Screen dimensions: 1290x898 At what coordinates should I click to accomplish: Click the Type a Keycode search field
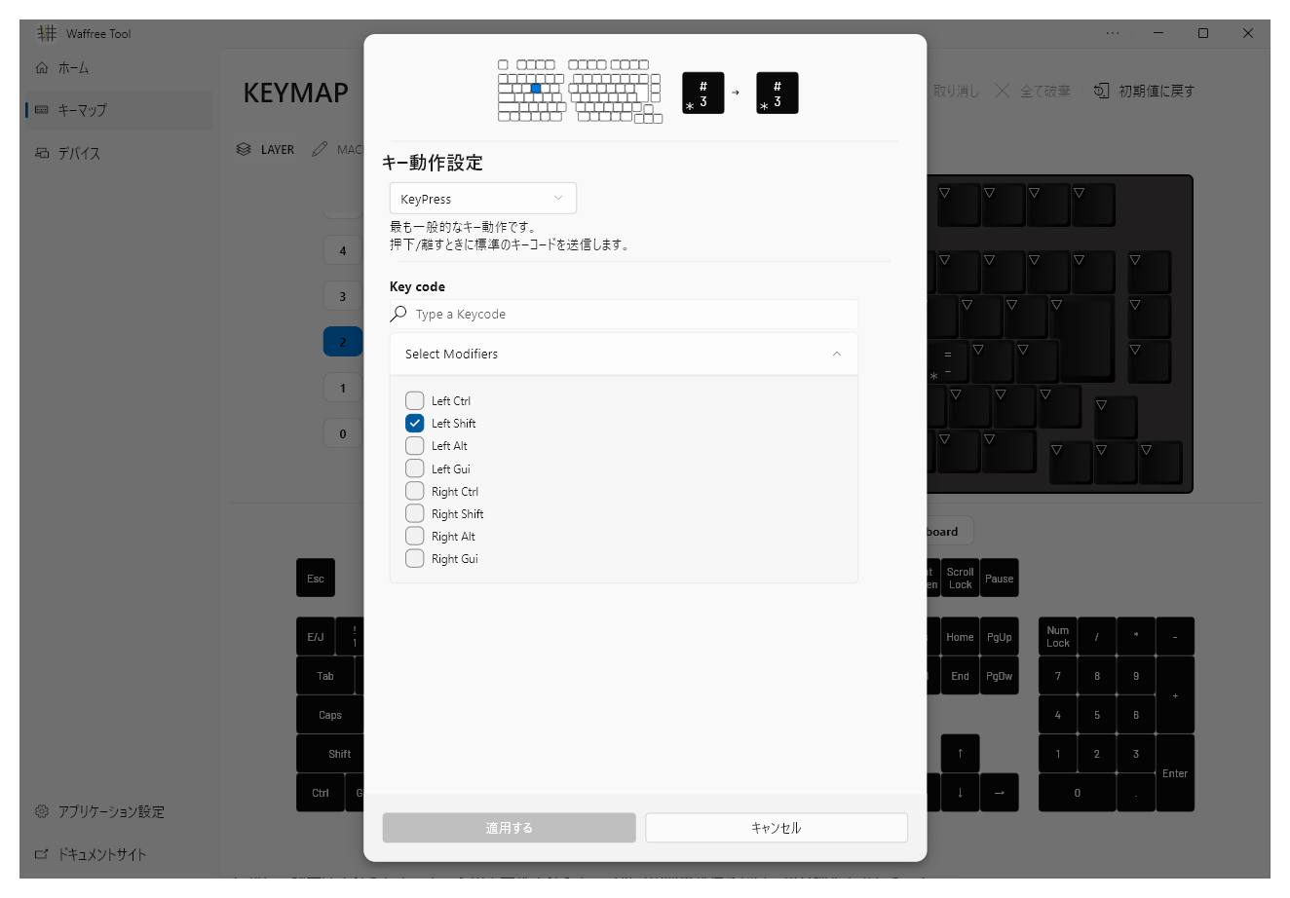click(624, 314)
